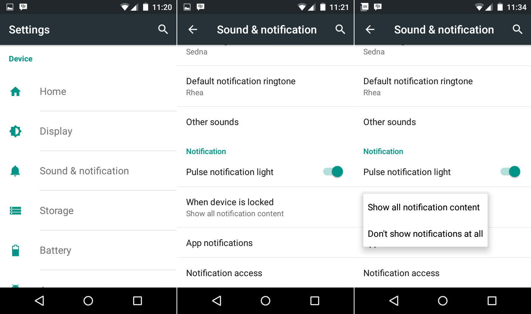Tap the Battery icon in Settings list
Viewport: 531px width, 314px height.
(x=15, y=250)
